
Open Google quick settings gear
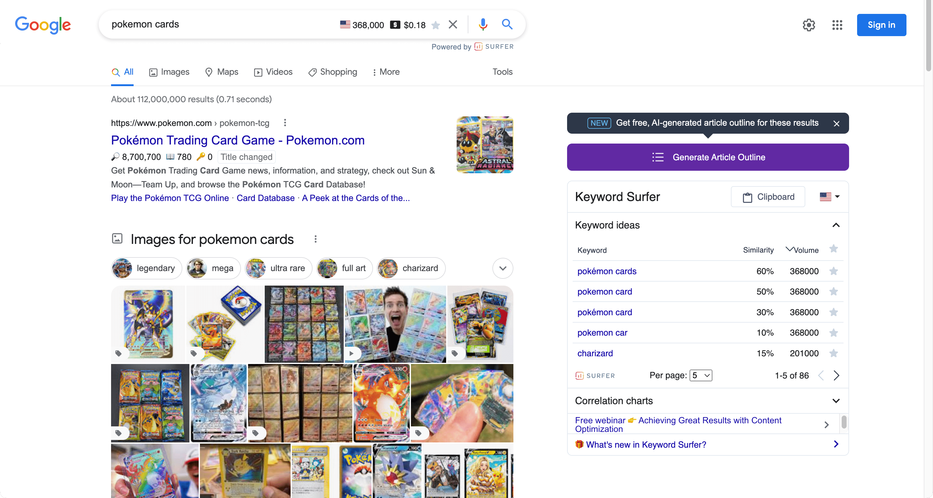(x=809, y=25)
